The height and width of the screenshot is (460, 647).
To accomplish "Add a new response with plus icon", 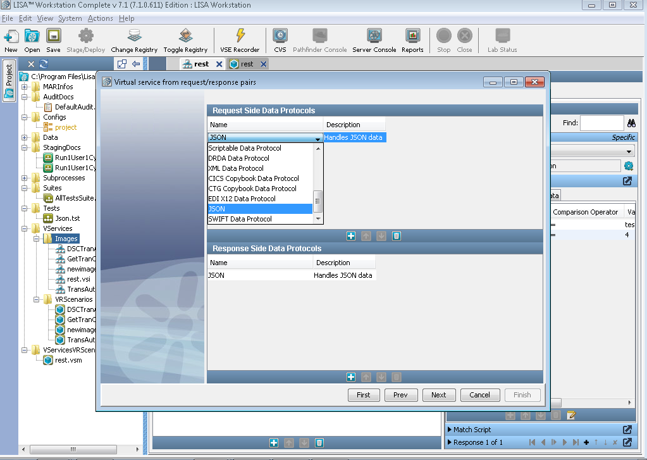I will [586, 443].
